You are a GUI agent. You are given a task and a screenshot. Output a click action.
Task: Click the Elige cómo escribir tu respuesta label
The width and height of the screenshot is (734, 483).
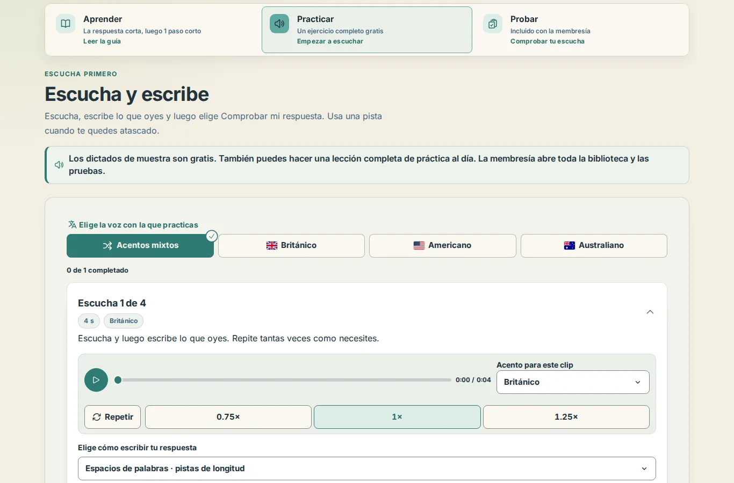point(137,448)
